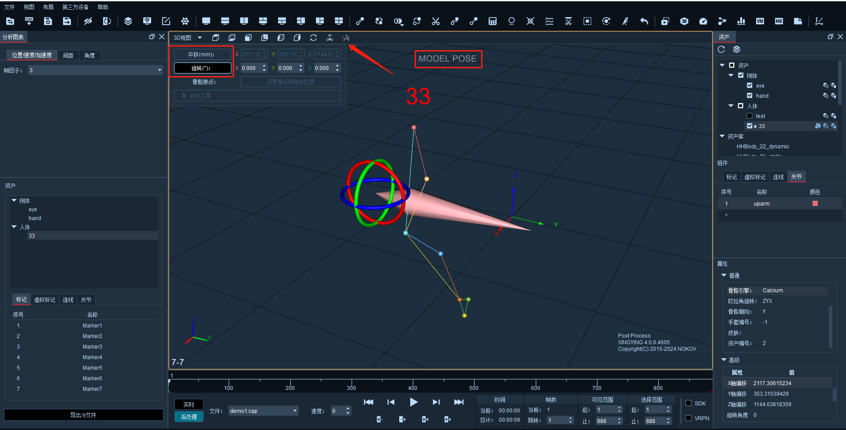Click the bar chart analysis icon
Viewport: 846px width, 430px height.
coord(741,21)
